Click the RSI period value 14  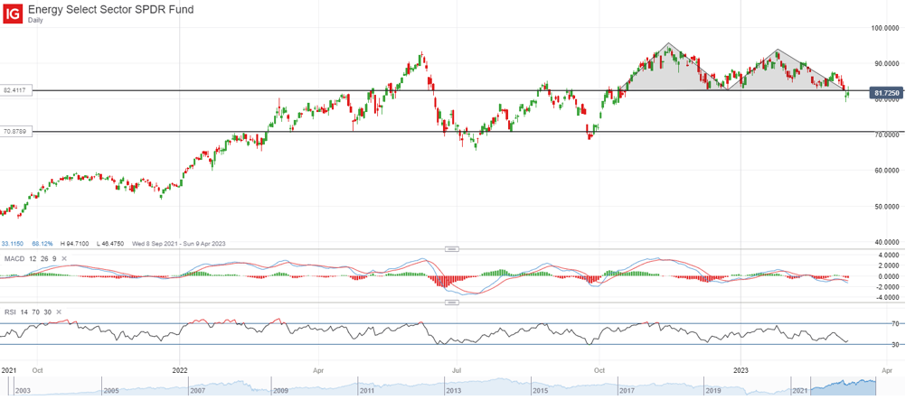pos(24,312)
